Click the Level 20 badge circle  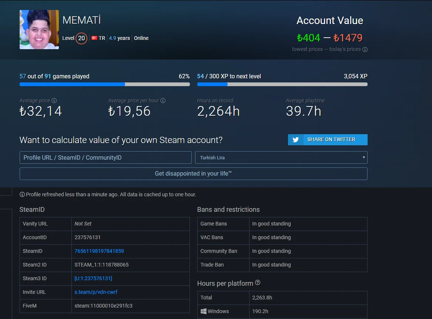point(81,38)
